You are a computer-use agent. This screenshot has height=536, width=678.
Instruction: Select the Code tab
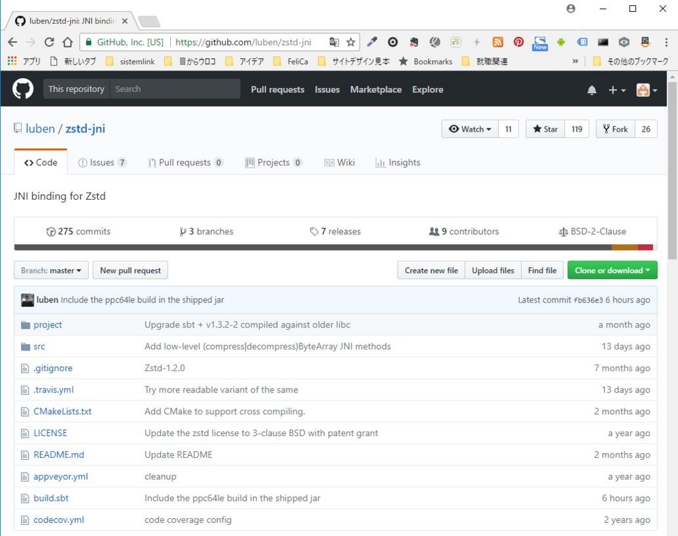tap(40, 162)
